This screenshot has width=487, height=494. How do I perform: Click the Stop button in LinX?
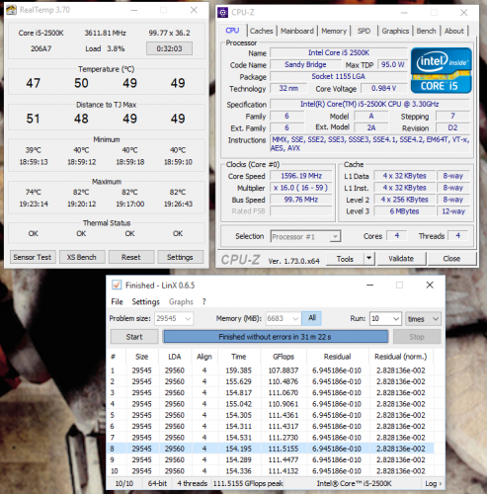click(x=417, y=337)
